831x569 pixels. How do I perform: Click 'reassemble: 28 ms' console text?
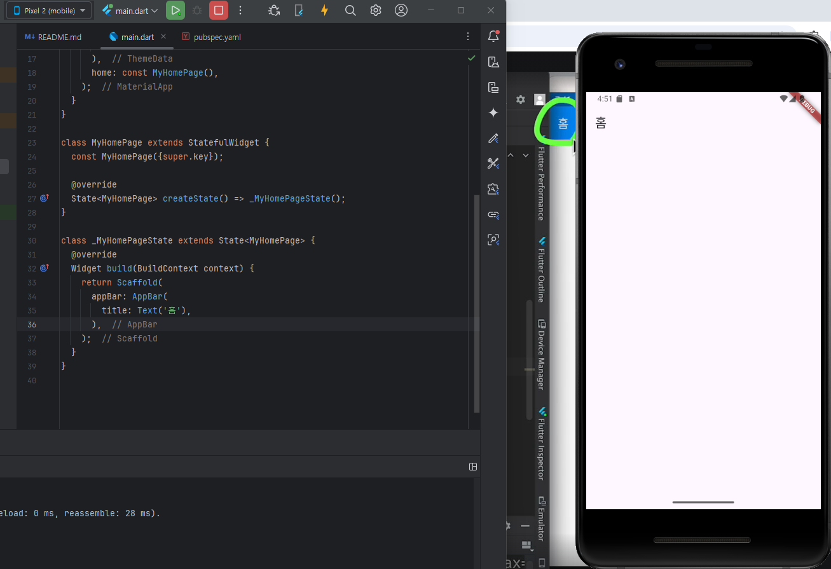(107, 513)
